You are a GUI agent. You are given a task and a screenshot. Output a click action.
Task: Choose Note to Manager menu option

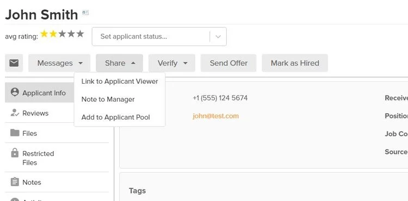[x=120, y=99]
